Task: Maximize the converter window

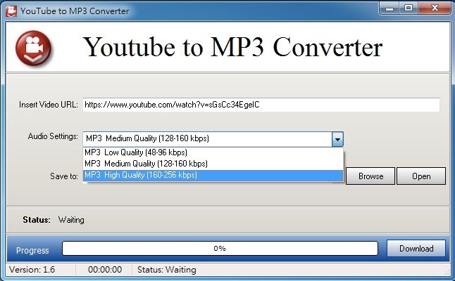Action: coord(409,8)
